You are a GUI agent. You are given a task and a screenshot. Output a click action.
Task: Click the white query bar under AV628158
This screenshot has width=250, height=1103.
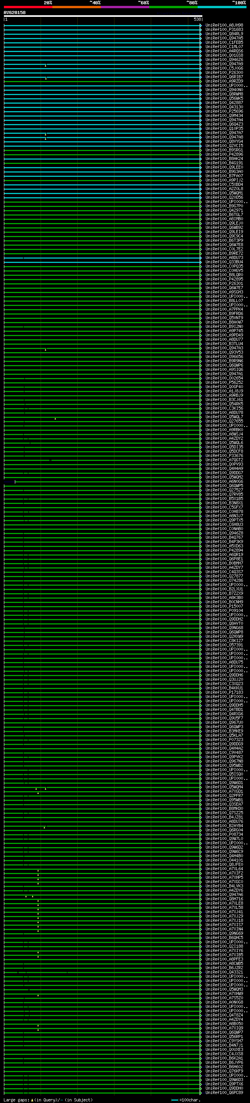coord(103,16)
